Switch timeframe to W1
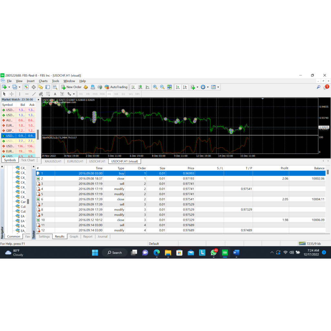 pos(131,94)
